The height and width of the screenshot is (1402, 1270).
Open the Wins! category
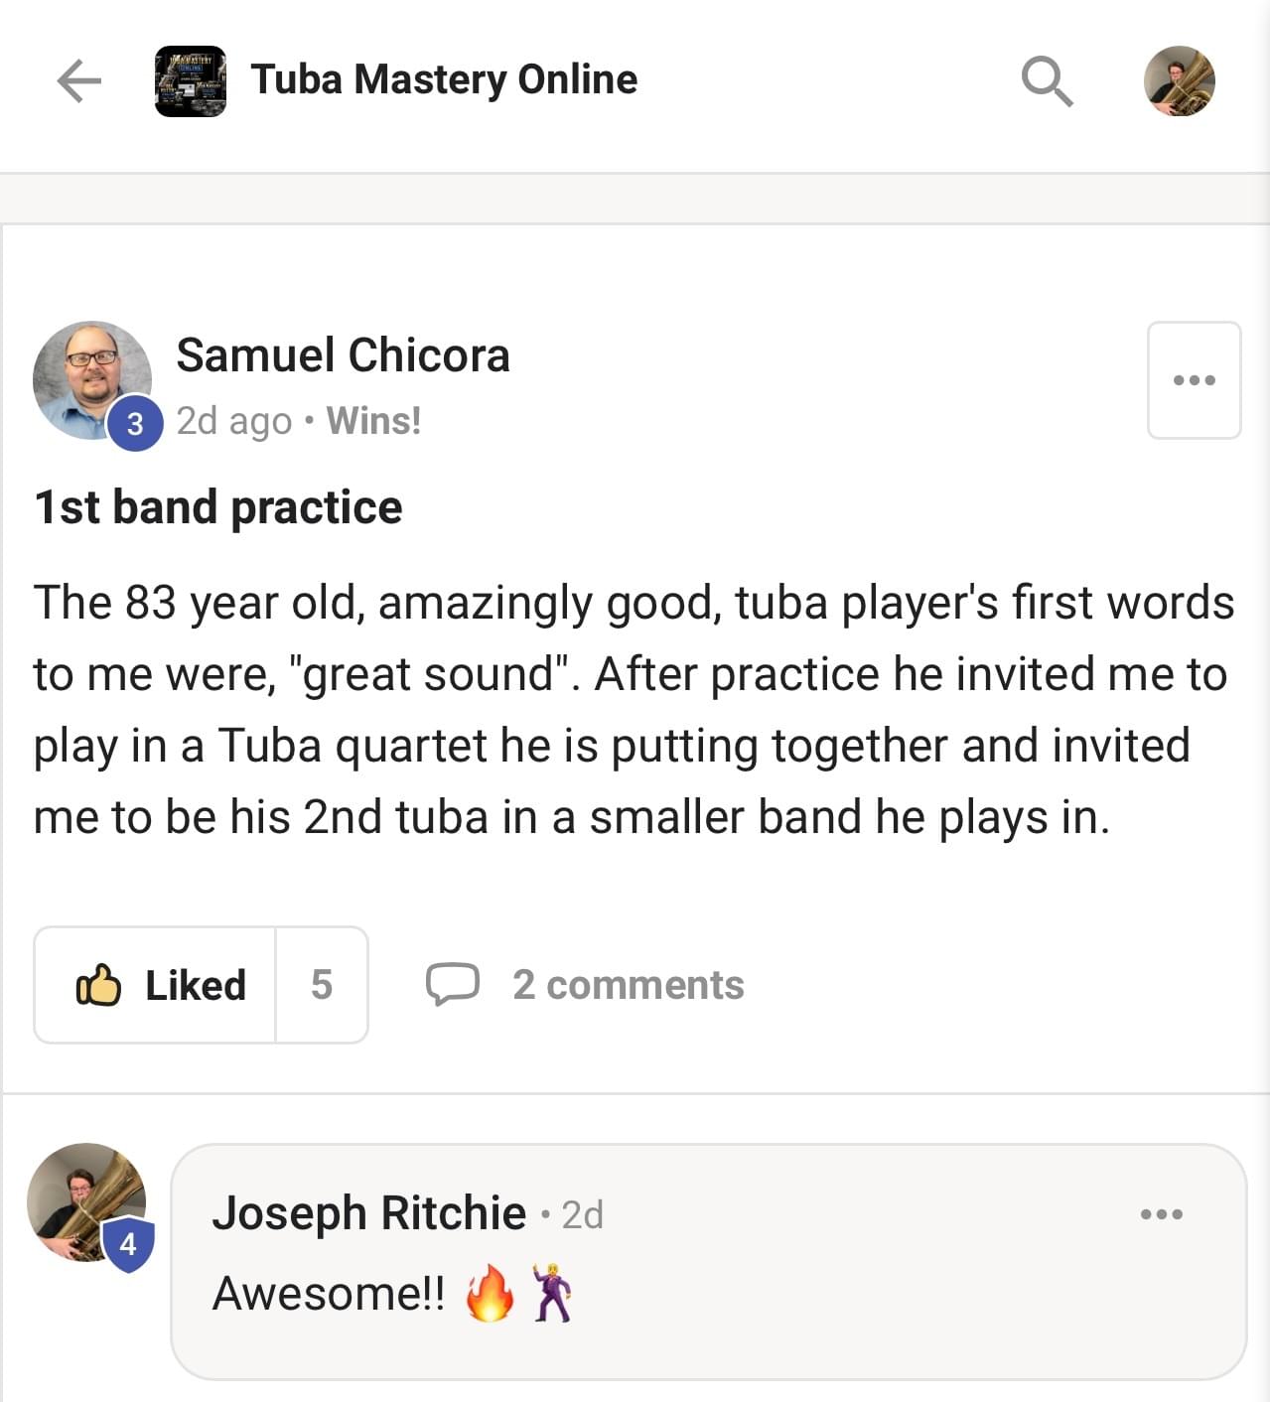(x=374, y=421)
